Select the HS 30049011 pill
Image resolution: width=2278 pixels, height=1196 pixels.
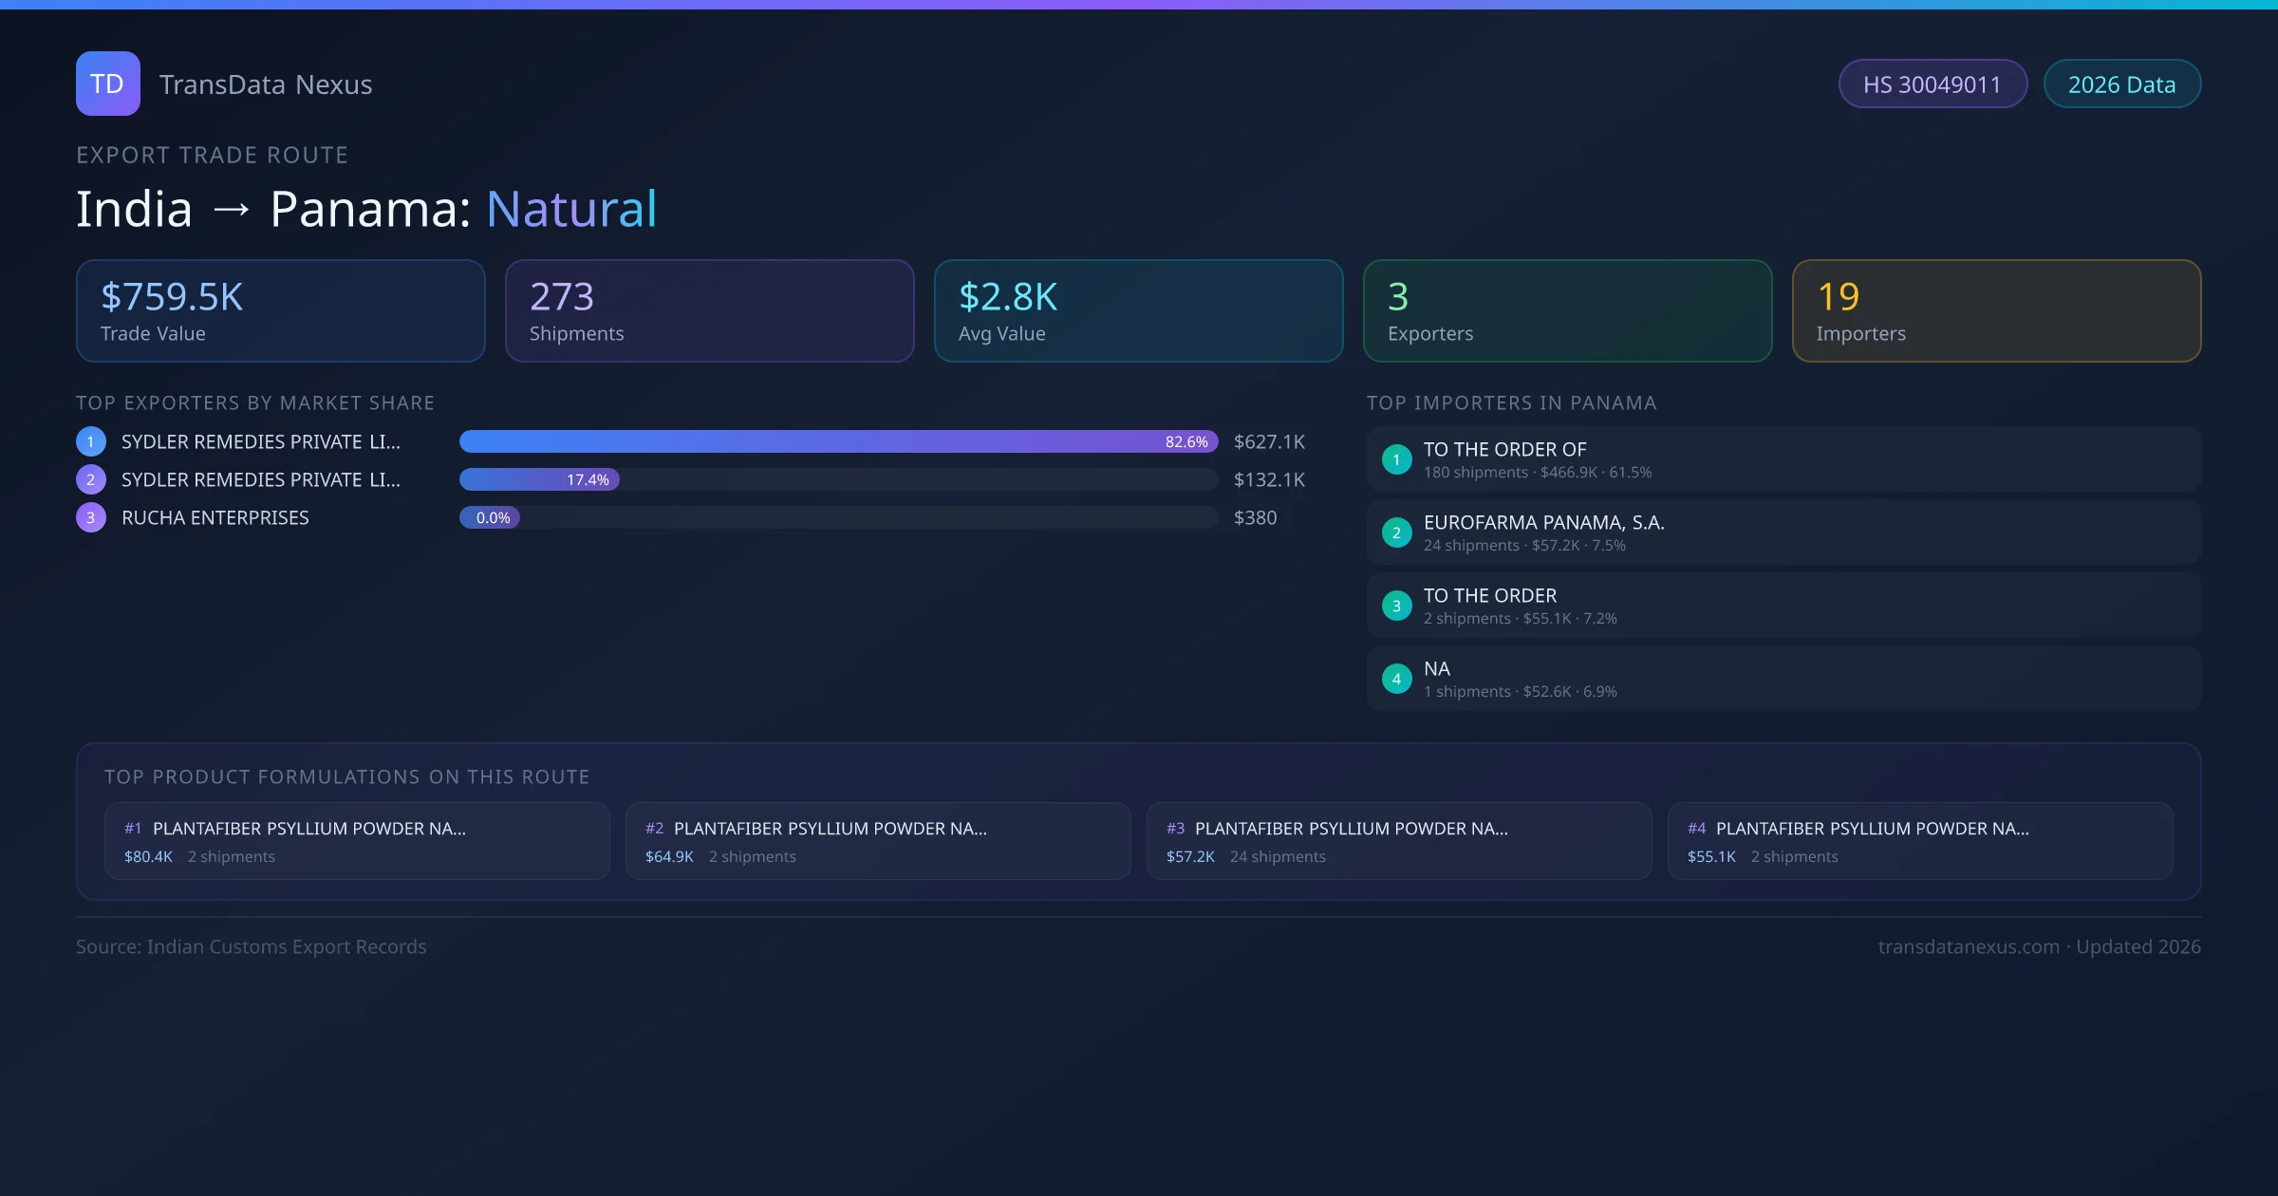(x=1932, y=84)
